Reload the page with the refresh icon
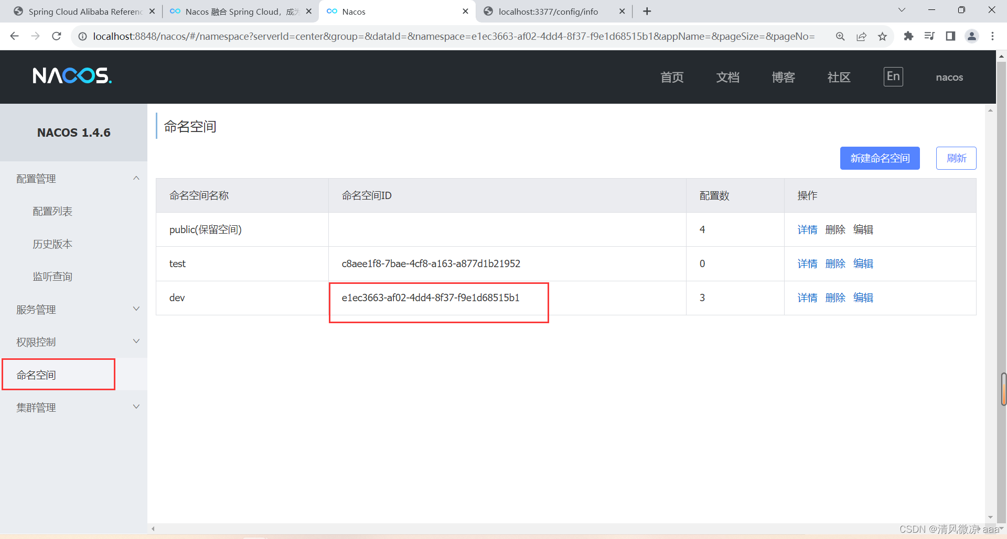 [57, 36]
